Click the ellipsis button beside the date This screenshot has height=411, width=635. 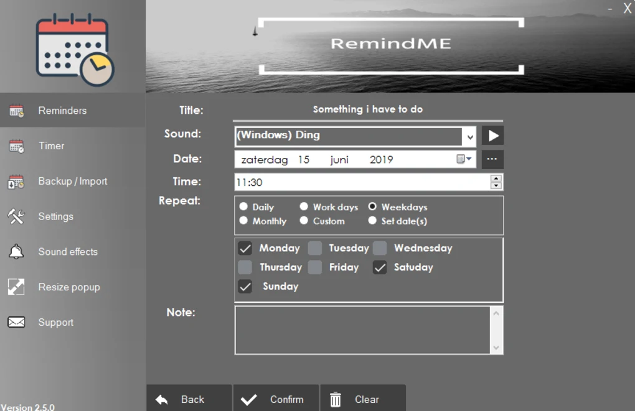[x=492, y=159]
